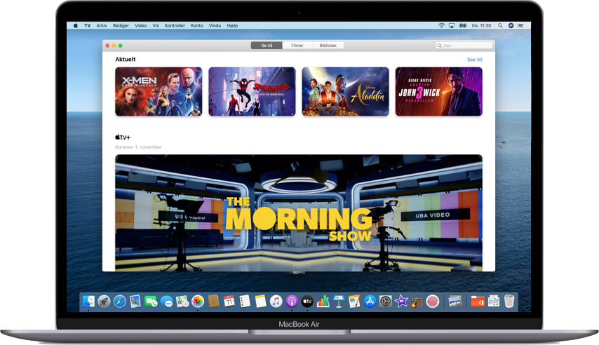
Task: Open the Trash in the dock
Action: click(x=509, y=302)
